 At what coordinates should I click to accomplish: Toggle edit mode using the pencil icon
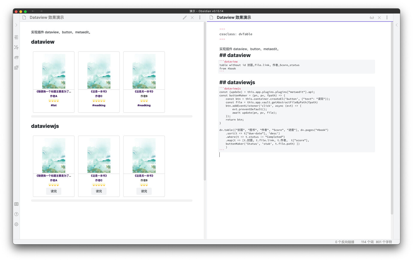click(185, 18)
